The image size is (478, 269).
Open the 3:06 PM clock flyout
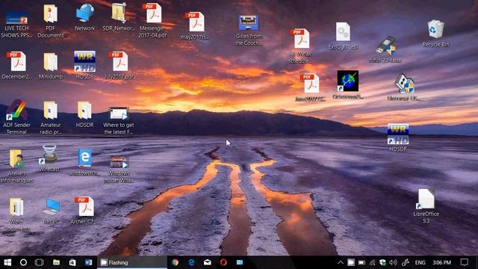point(441,262)
